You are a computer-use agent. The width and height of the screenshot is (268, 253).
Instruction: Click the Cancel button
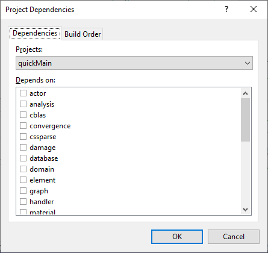234,237
